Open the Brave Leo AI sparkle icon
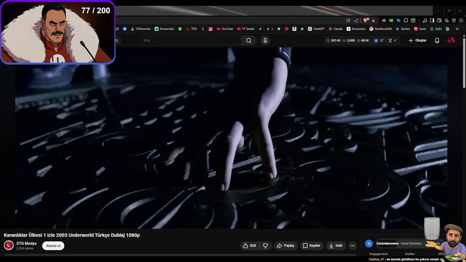Screen dimensions: 466x262 (446, 20)
